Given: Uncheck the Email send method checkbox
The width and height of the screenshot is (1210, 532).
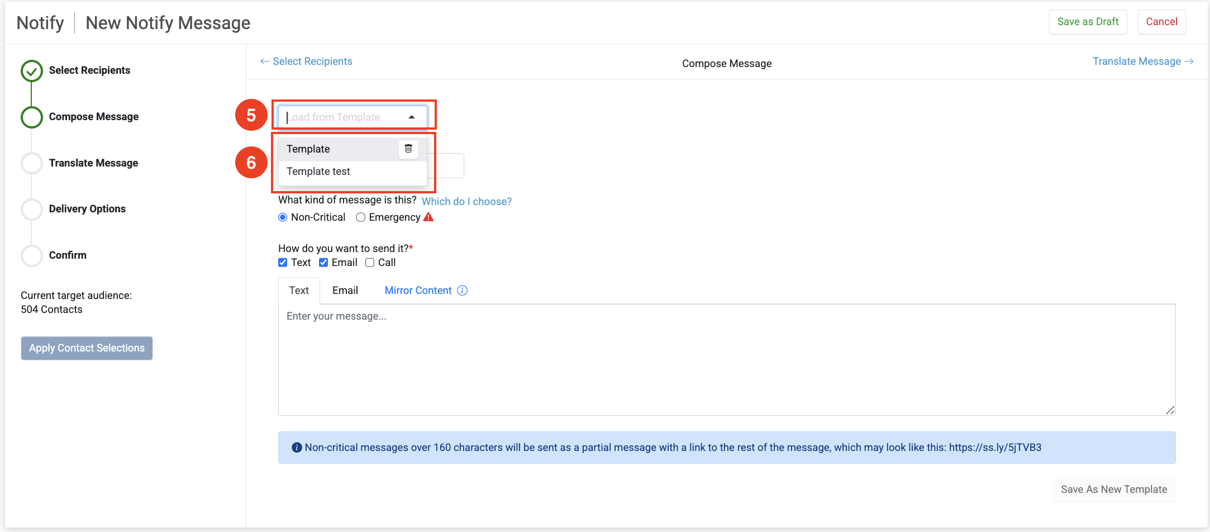Looking at the screenshot, I should tap(323, 263).
